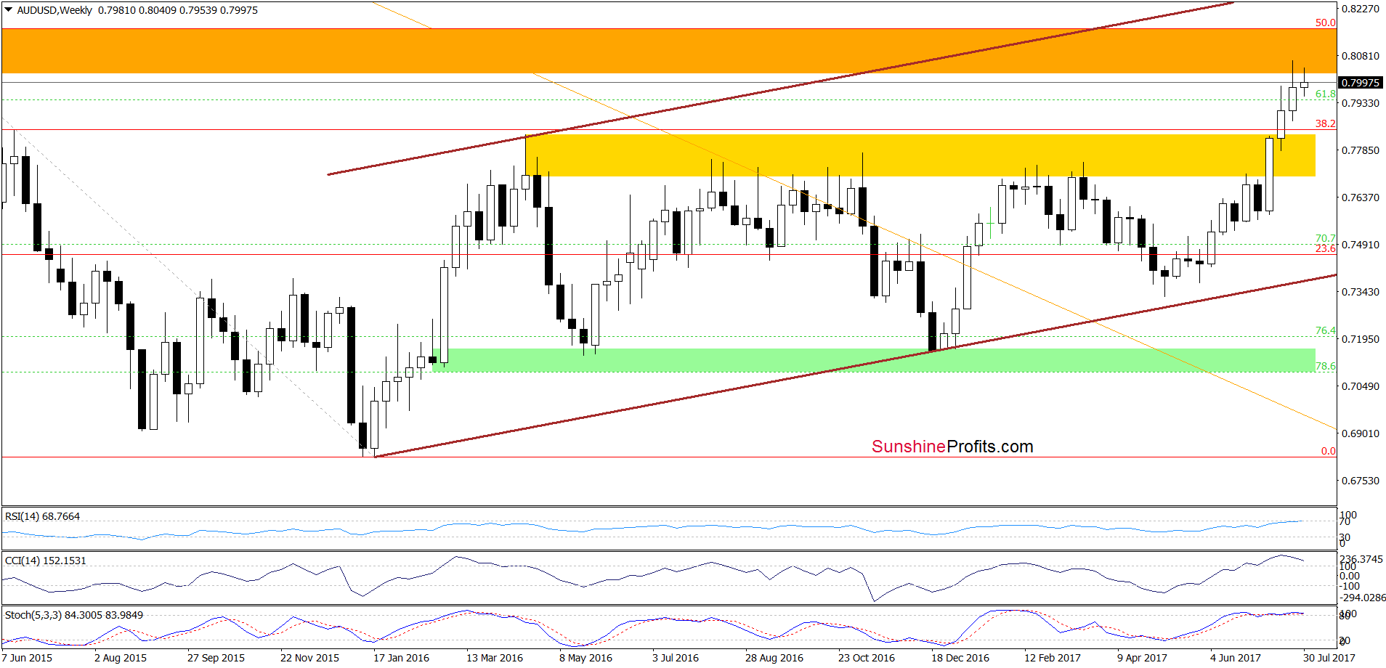Click the 13 Mar 2016 date label
Viewport: 1386px width, 668px height.
[x=495, y=658]
